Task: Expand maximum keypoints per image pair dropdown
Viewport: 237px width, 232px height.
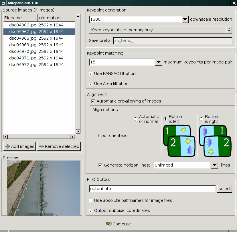Action: pos(159,62)
